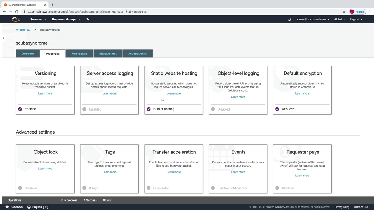The height and width of the screenshot is (210, 374).
Task: Click the browser reload icon
Action: pos(17,12)
